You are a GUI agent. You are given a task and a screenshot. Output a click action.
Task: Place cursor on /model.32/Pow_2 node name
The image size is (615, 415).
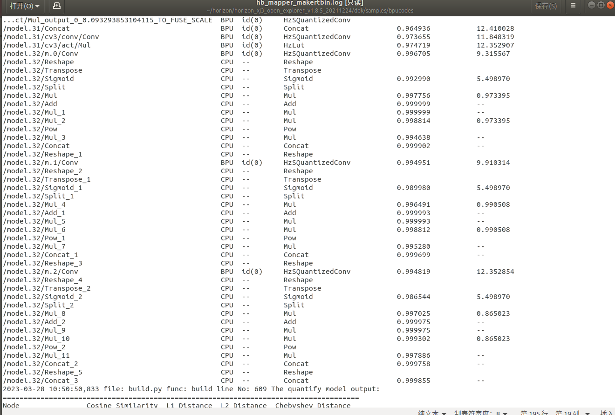34,347
